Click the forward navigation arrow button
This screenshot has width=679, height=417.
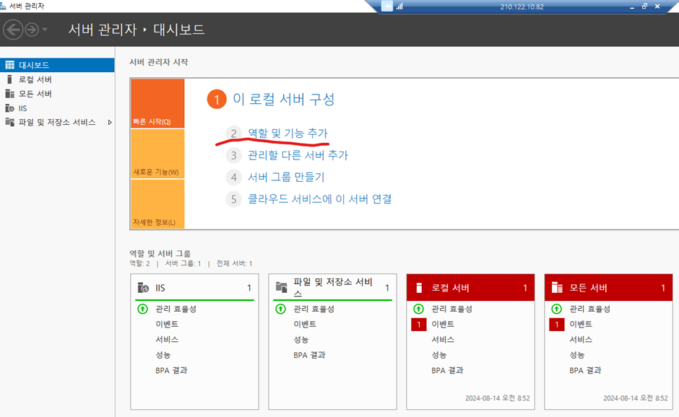31,30
